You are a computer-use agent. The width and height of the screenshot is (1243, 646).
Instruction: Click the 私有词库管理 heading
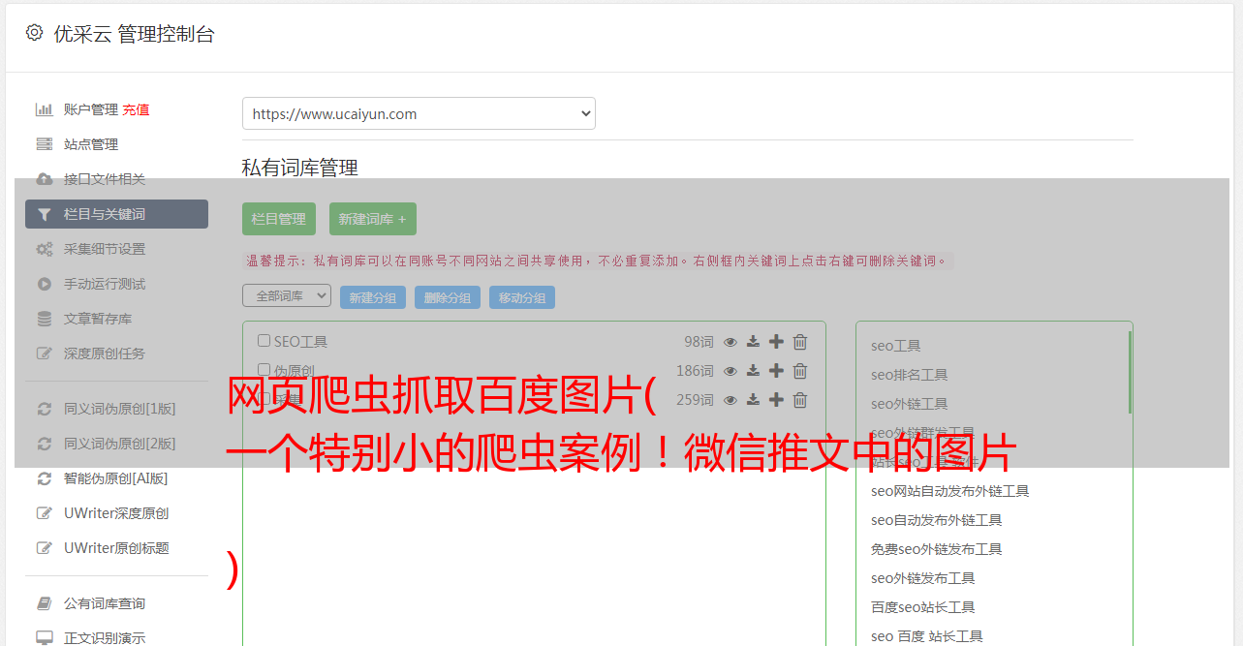[300, 168]
